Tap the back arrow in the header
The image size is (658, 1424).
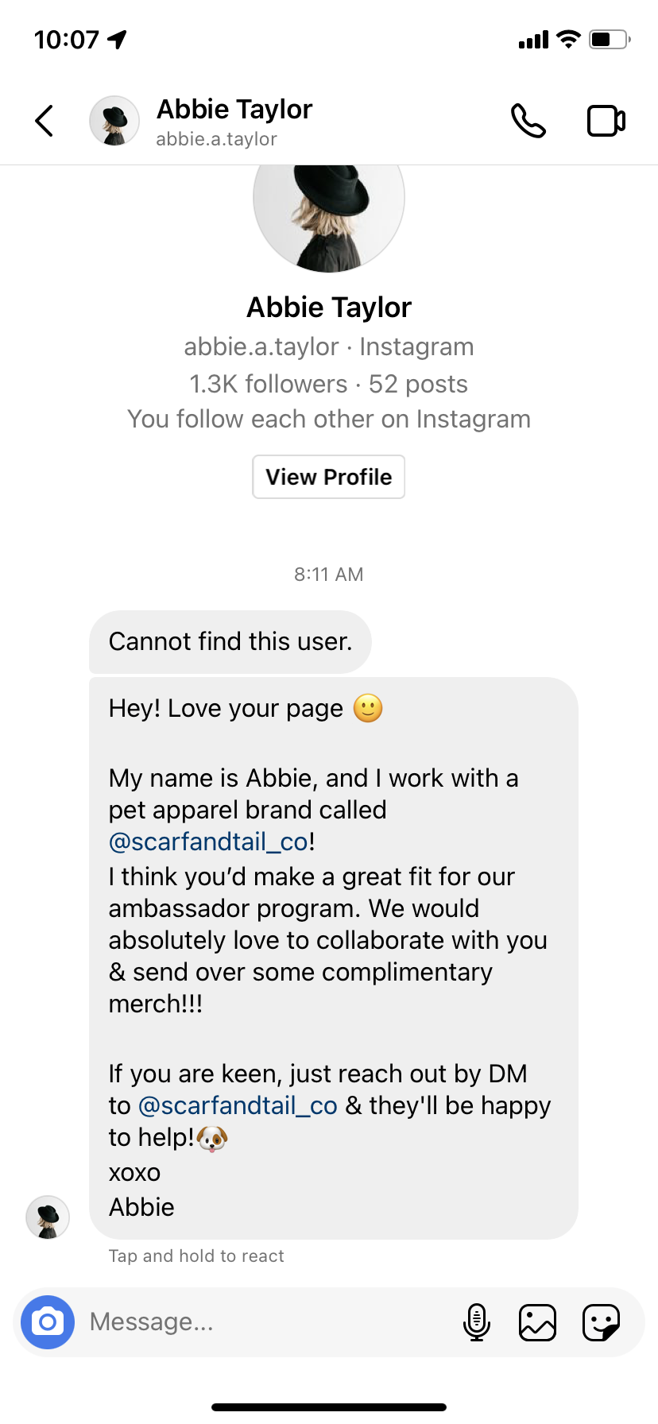[45, 121]
